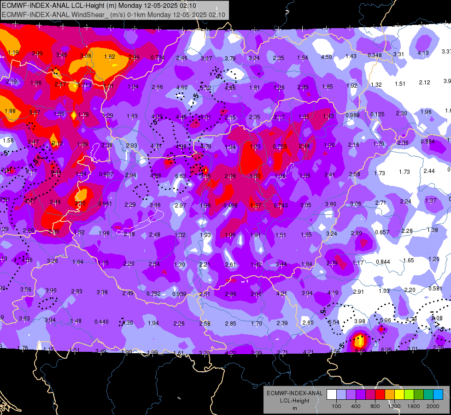
Task: Click the wind shear value 0.125
Action: point(377,114)
